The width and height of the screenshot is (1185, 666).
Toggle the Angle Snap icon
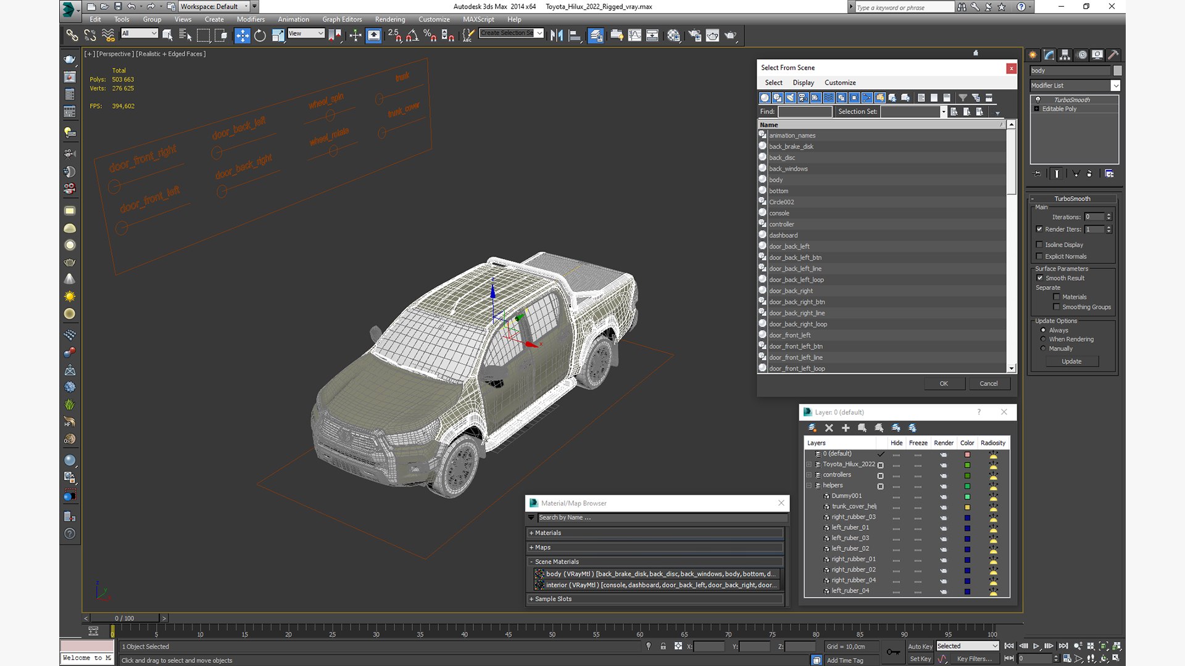[412, 36]
